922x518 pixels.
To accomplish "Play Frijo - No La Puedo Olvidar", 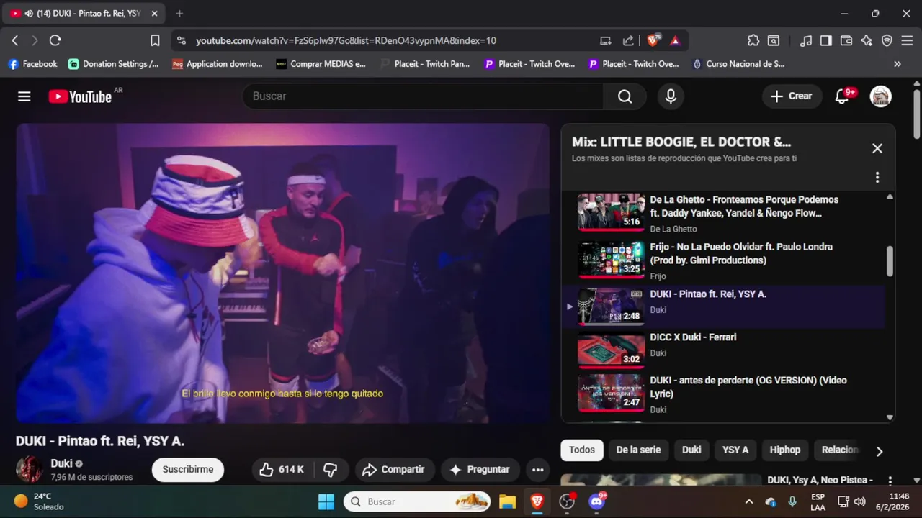I will point(722,260).
